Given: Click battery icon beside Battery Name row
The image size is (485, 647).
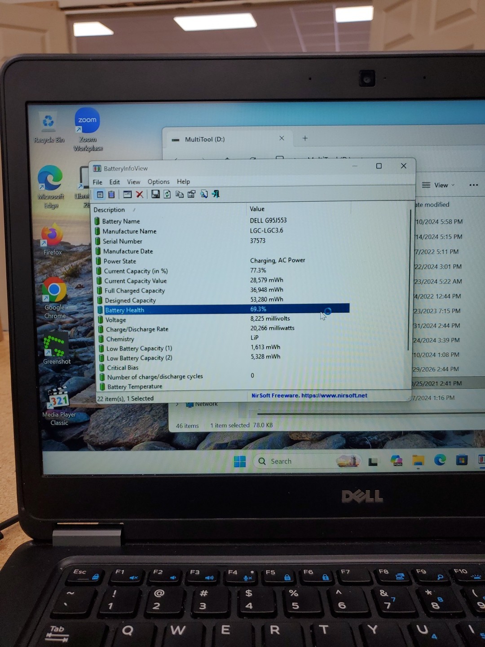Looking at the screenshot, I should (97, 221).
